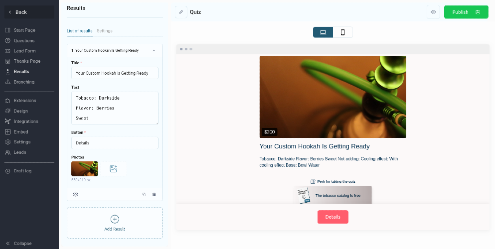Select the List of results tab
Image resolution: width=495 pixels, height=249 pixels.
point(80,31)
